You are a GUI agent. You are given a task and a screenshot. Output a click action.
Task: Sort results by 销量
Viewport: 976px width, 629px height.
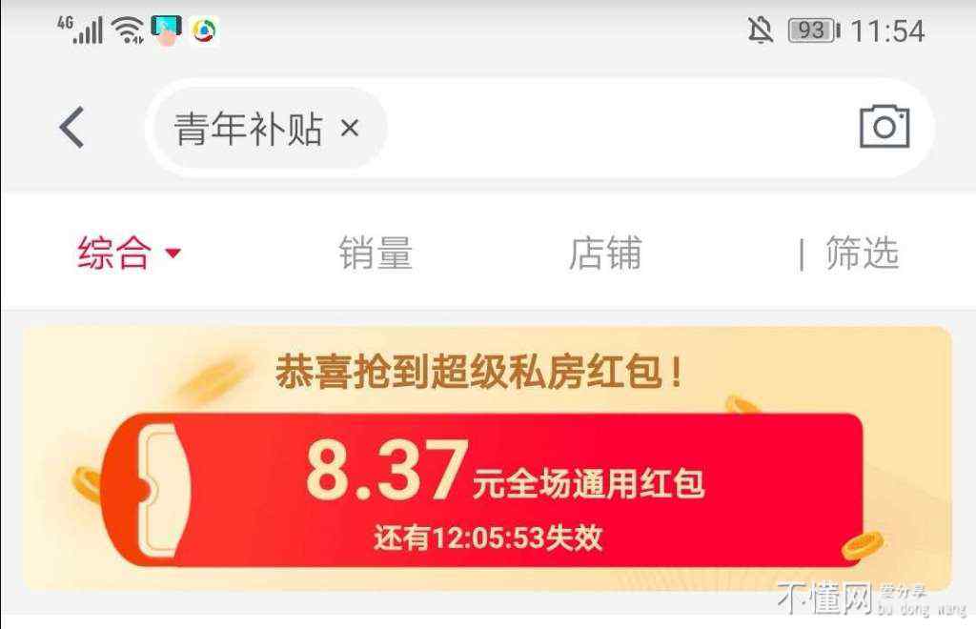(376, 253)
